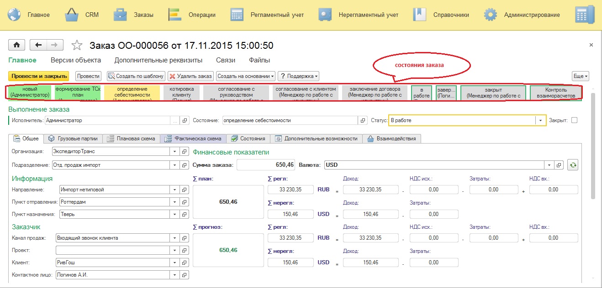Viewport: 602px width, 288px height.
Task: Open the Главное globe section icon
Action: tap(15, 15)
